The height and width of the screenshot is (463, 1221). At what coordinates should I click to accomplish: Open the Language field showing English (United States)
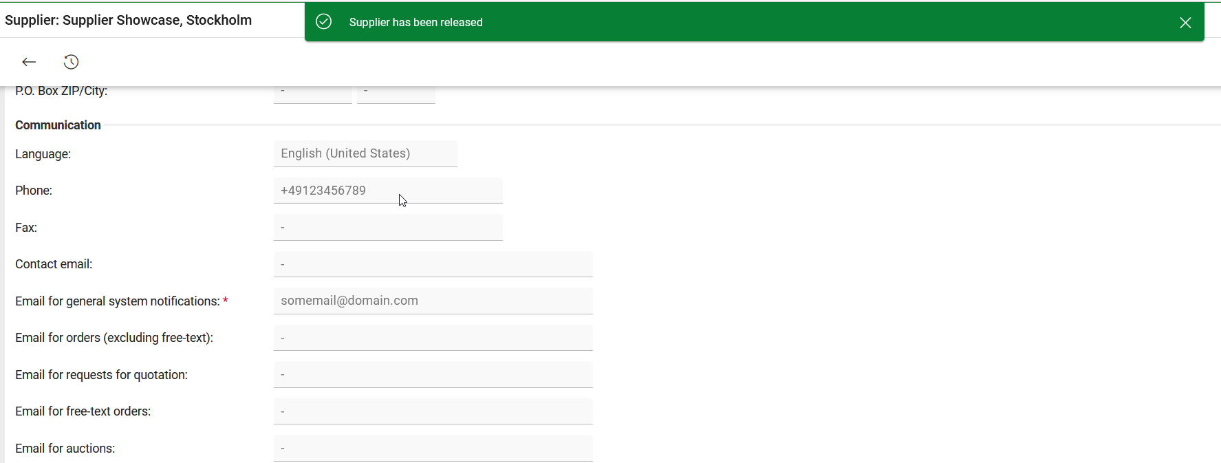365,153
